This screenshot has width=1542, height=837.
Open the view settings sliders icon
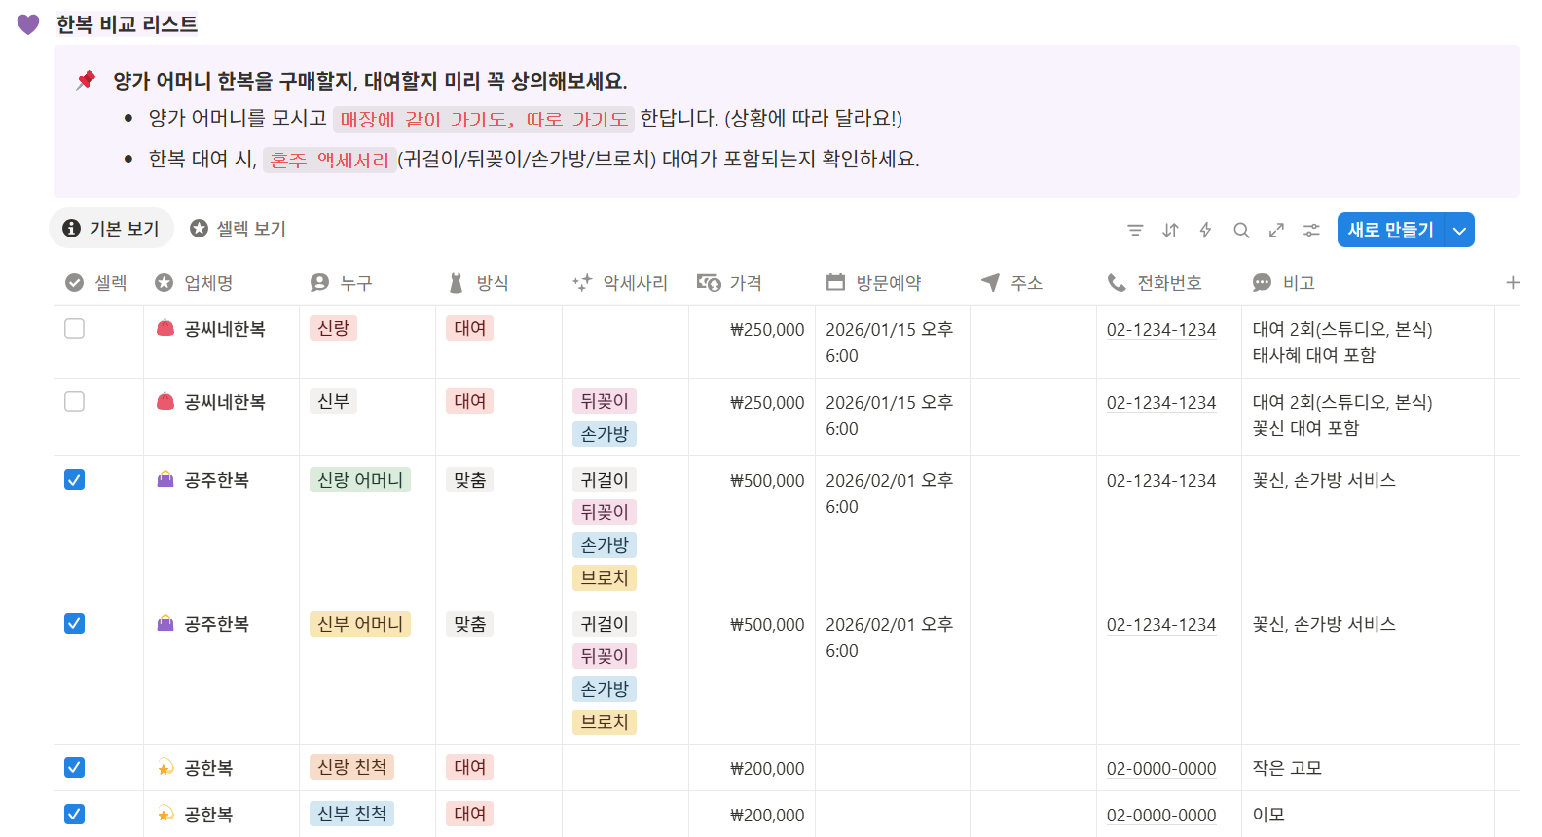click(1311, 231)
